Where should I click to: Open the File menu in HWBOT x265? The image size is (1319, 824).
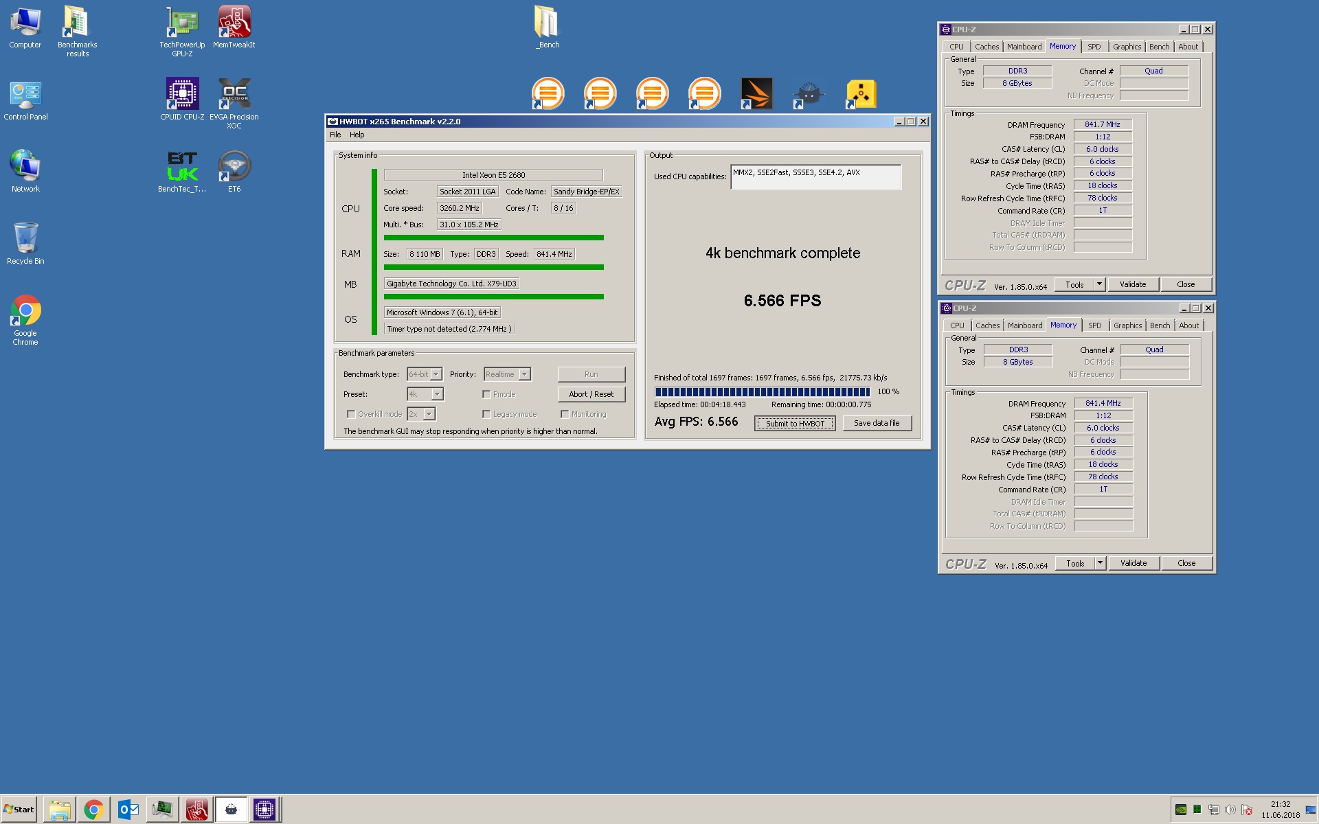[x=335, y=135]
